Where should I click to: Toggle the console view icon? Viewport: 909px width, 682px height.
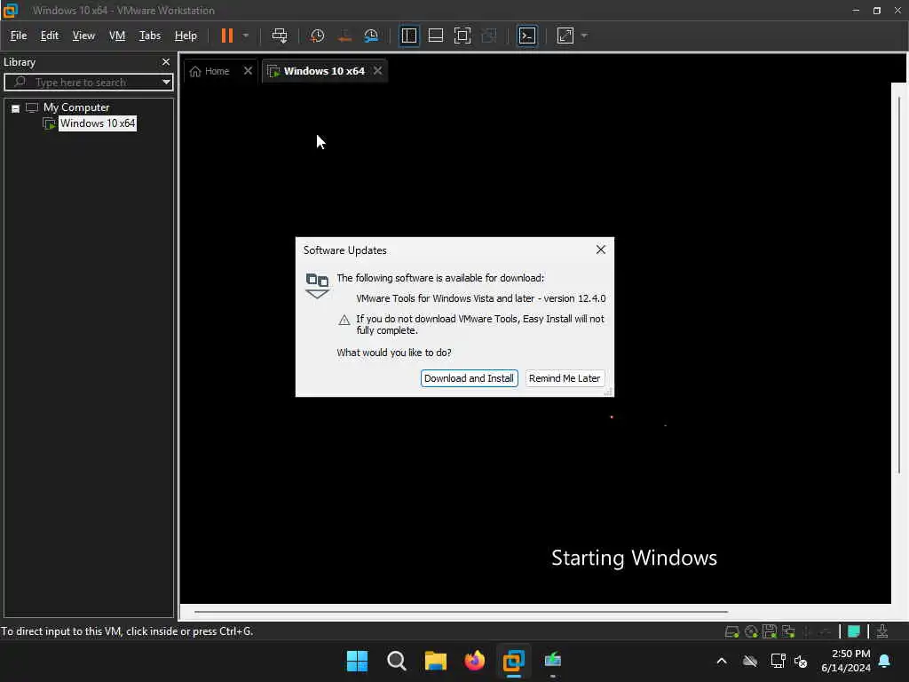point(527,36)
